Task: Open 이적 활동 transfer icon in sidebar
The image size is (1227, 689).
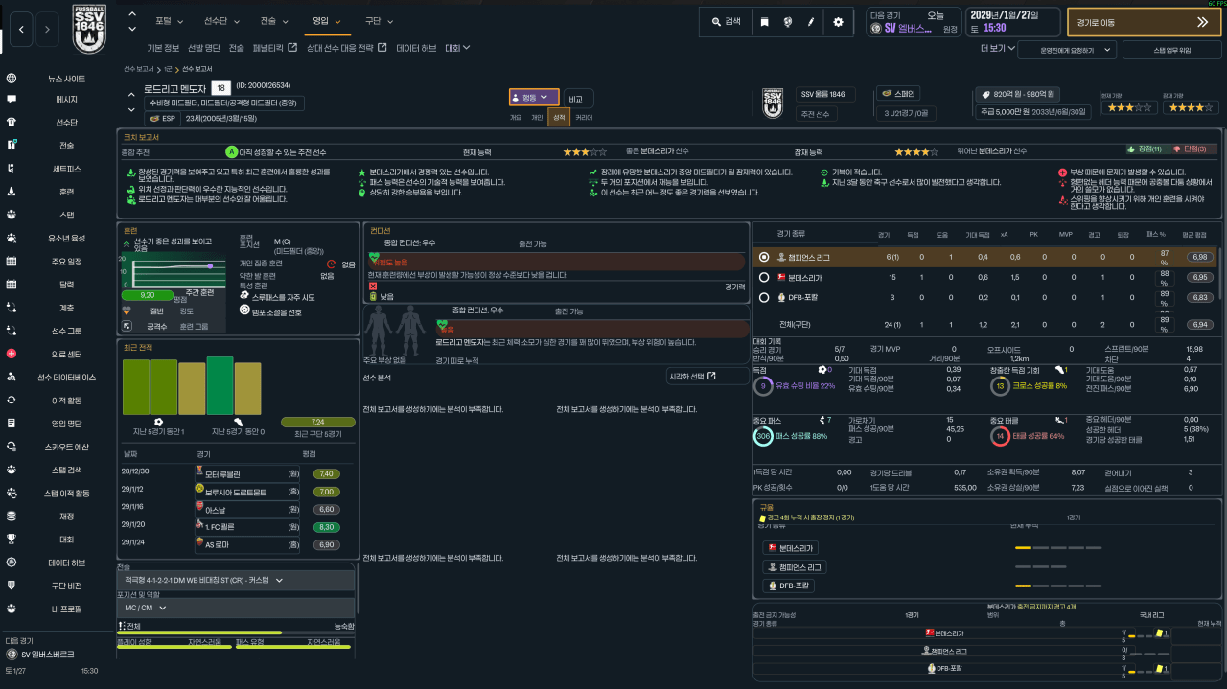Action: (x=12, y=400)
